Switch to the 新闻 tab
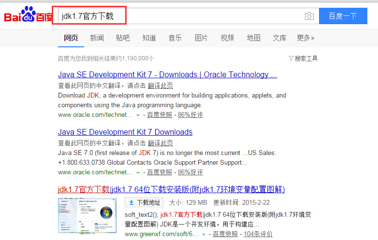Viewport: 378px width, 240px height. pyautogui.click(x=97, y=38)
